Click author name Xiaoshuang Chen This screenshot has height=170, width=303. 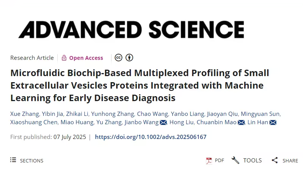[x=34, y=122]
